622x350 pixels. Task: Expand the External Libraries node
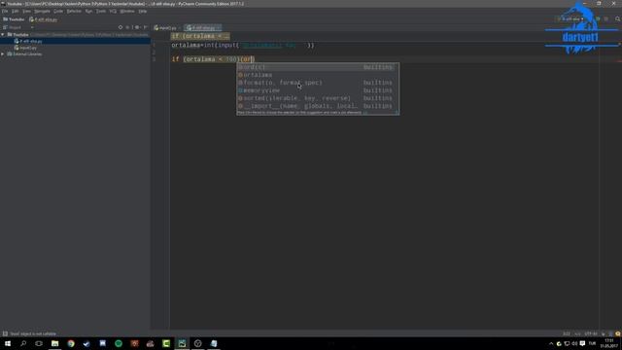pyautogui.click(x=3, y=54)
